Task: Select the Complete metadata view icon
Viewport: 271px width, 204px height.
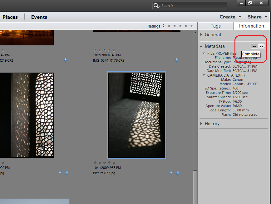Action: point(261,46)
